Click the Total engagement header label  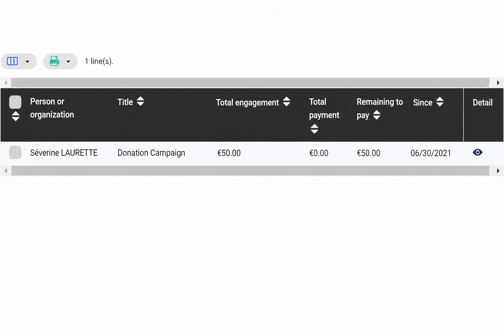click(247, 103)
